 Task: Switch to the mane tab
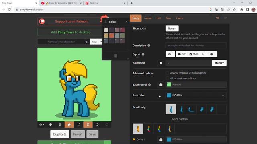[148, 18]
